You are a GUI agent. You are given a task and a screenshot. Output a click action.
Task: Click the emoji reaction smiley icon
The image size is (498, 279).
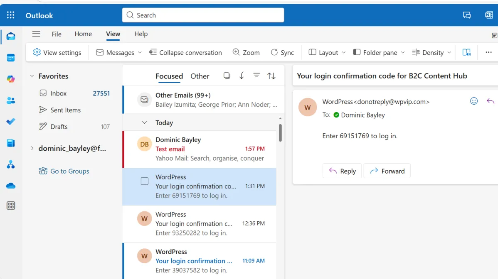pyautogui.click(x=473, y=101)
